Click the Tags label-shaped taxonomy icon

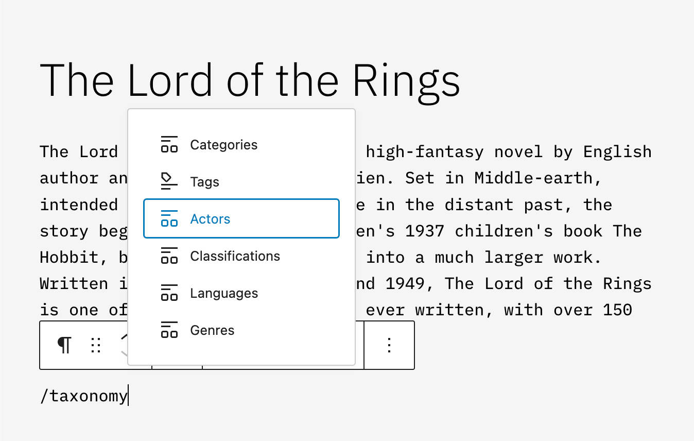tap(169, 181)
